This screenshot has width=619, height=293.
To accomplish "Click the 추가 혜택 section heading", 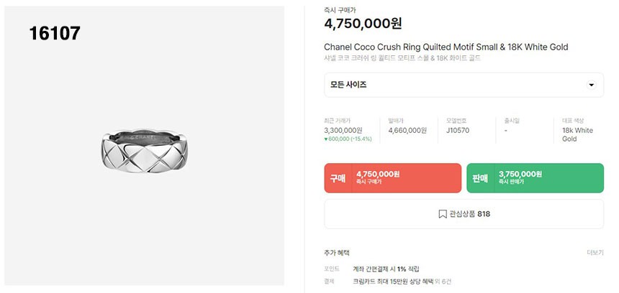I will [337, 253].
